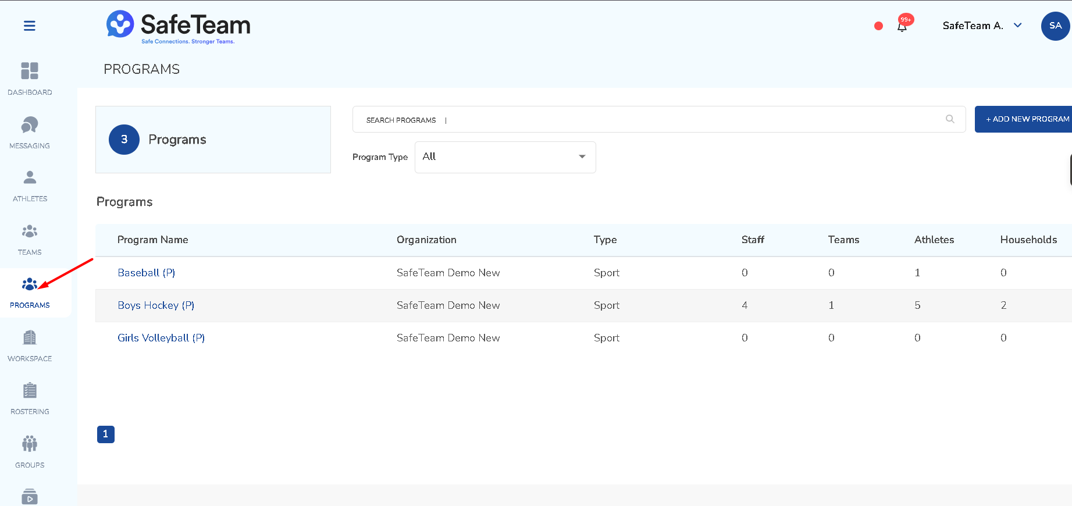
Task: Click Boys Hockey teams count 1
Action: tap(831, 305)
